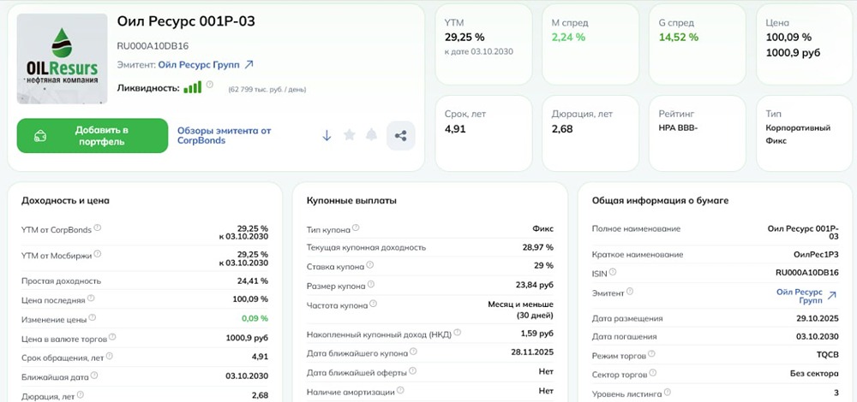857x402 pixels.
Task: Open help icon next to Цена последняя
Action: [x=91, y=299]
